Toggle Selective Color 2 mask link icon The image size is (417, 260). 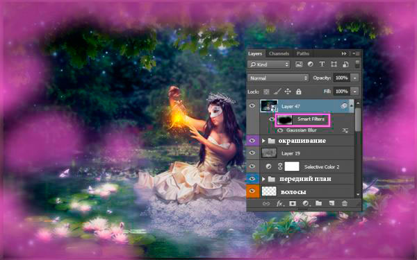click(280, 166)
